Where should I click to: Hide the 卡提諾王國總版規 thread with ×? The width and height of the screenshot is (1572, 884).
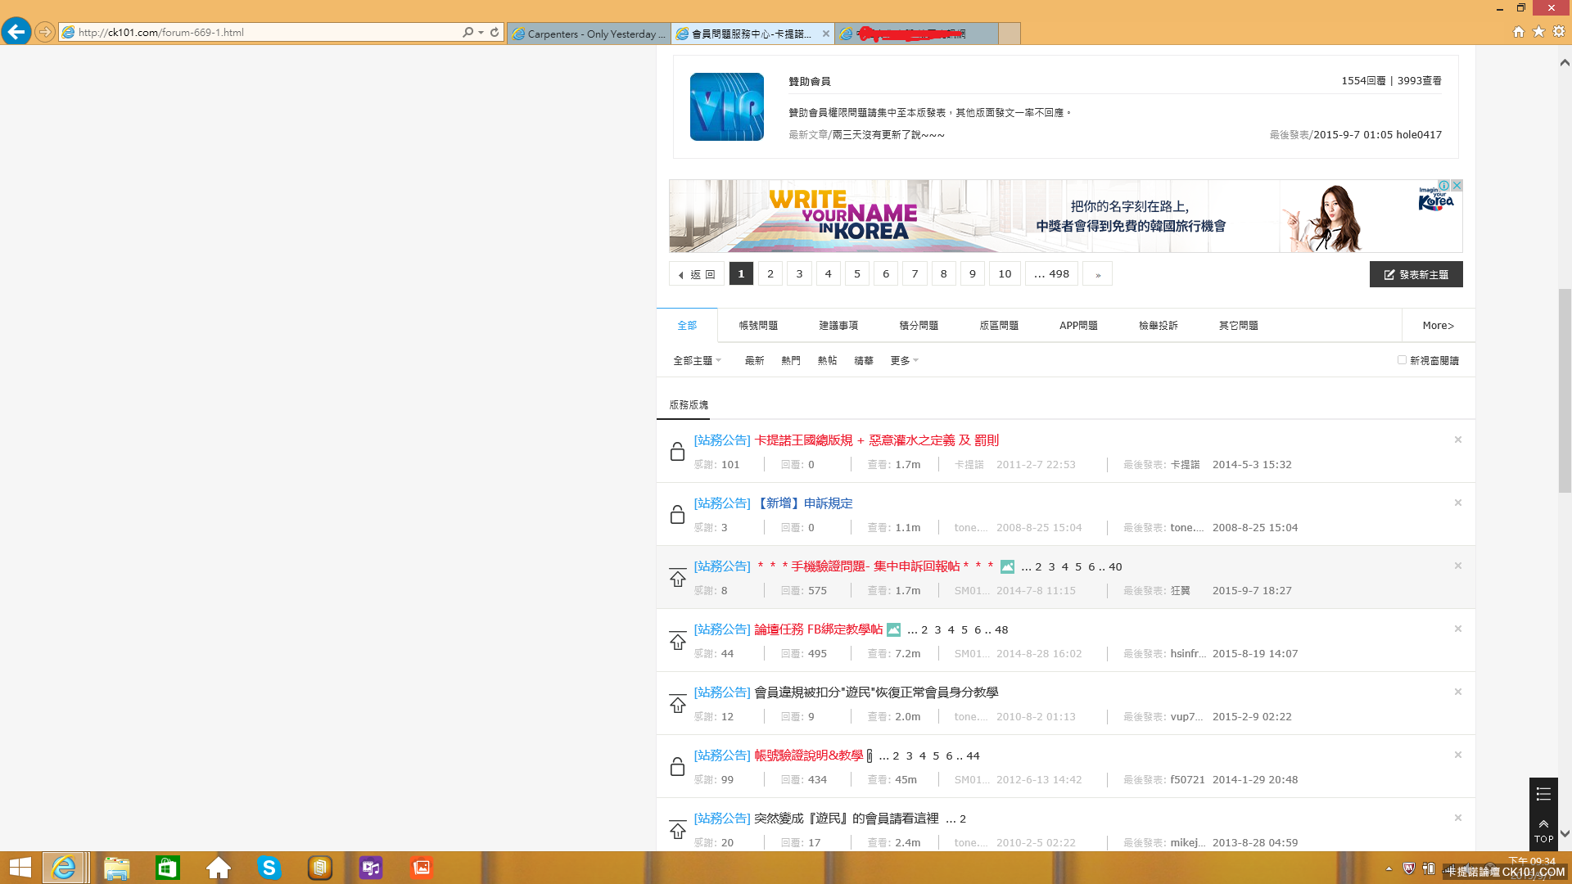(1457, 440)
